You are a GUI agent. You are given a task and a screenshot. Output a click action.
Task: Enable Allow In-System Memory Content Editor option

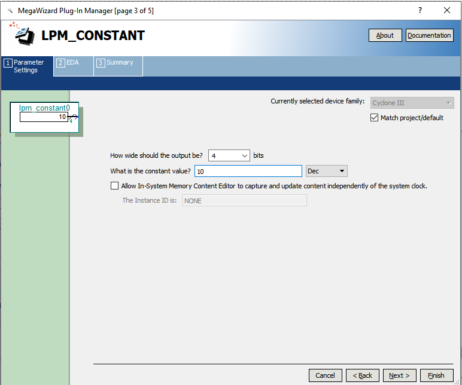(115, 186)
